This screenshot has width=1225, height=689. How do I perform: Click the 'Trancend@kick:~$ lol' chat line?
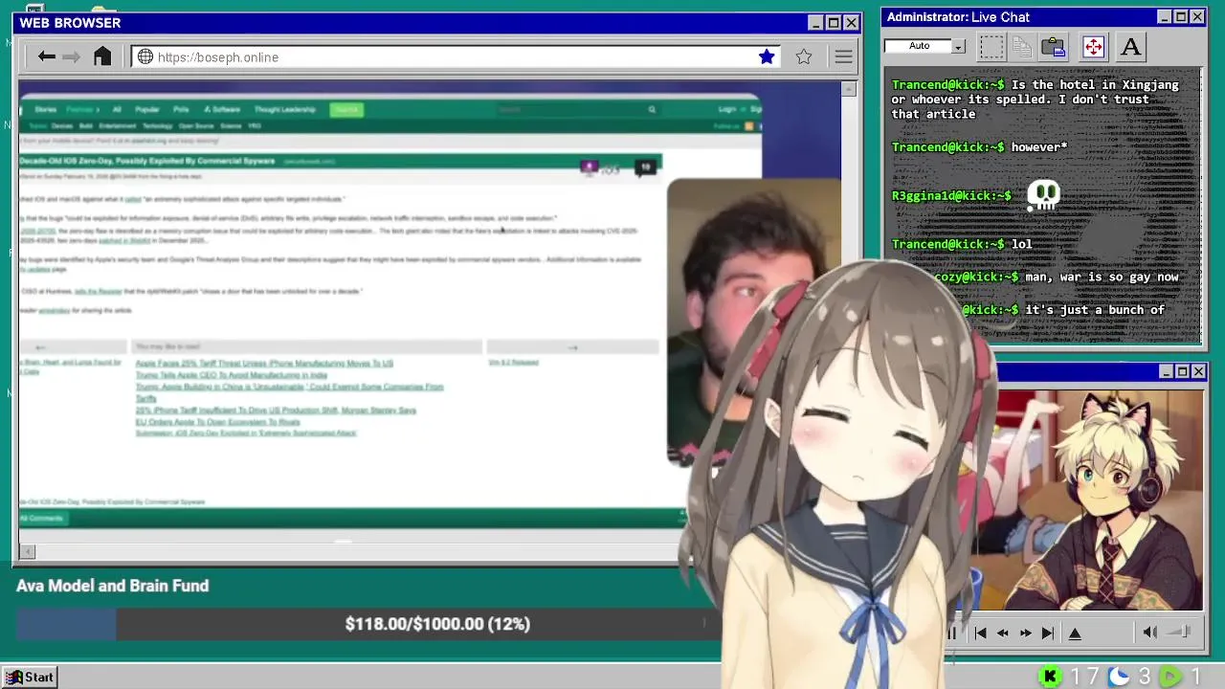coord(962,244)
